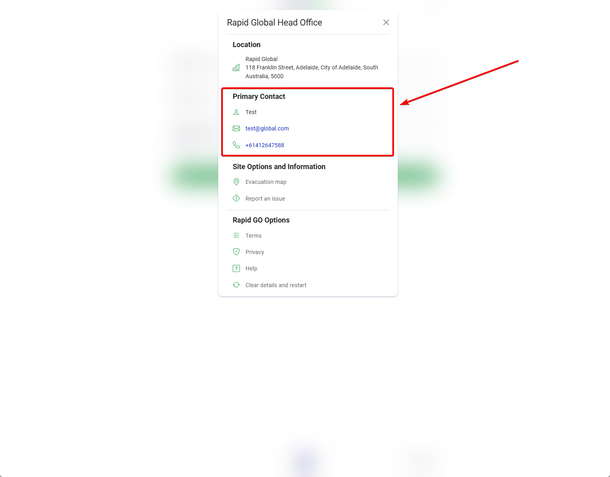Click the shield icon next to Privacy
The image size is (610, 477).
point(236,252)
